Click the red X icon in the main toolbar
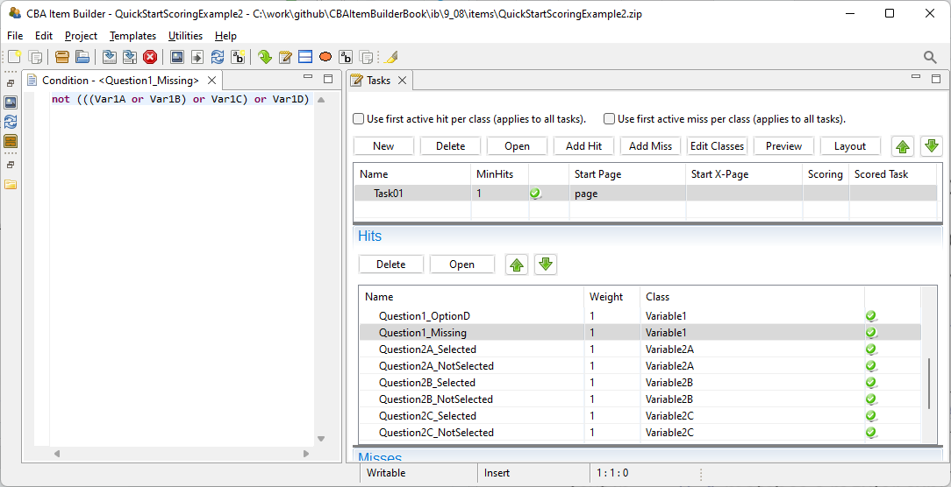Image resolution: width=951 pixels, height=487 pixels. tap(150, 57)
